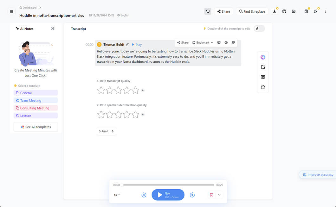Click the move to folder icon

pyautogui.click(x=294, y=11)
